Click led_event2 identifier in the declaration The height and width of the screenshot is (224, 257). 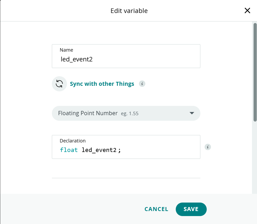[x=99, y=150]
